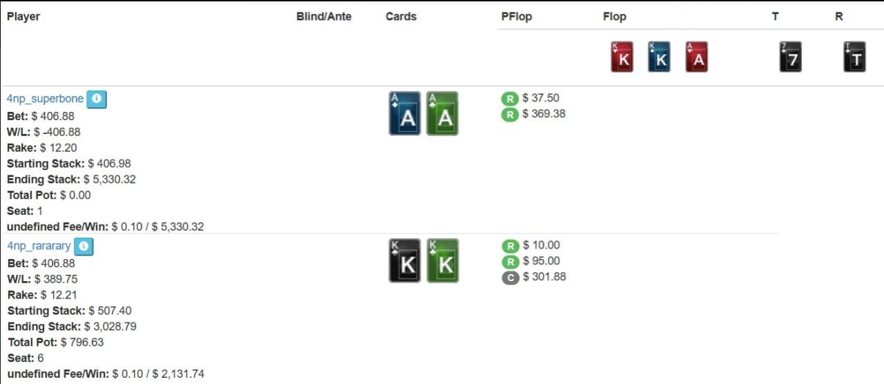The height and width of the screenshot is (384, 884).
Task: Click the info icon next to 4np_superbone
Action: tap(97, 99)
